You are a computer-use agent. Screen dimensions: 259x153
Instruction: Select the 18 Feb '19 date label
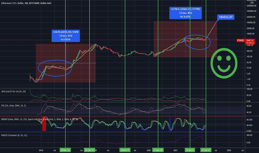(x=125, y=150)
